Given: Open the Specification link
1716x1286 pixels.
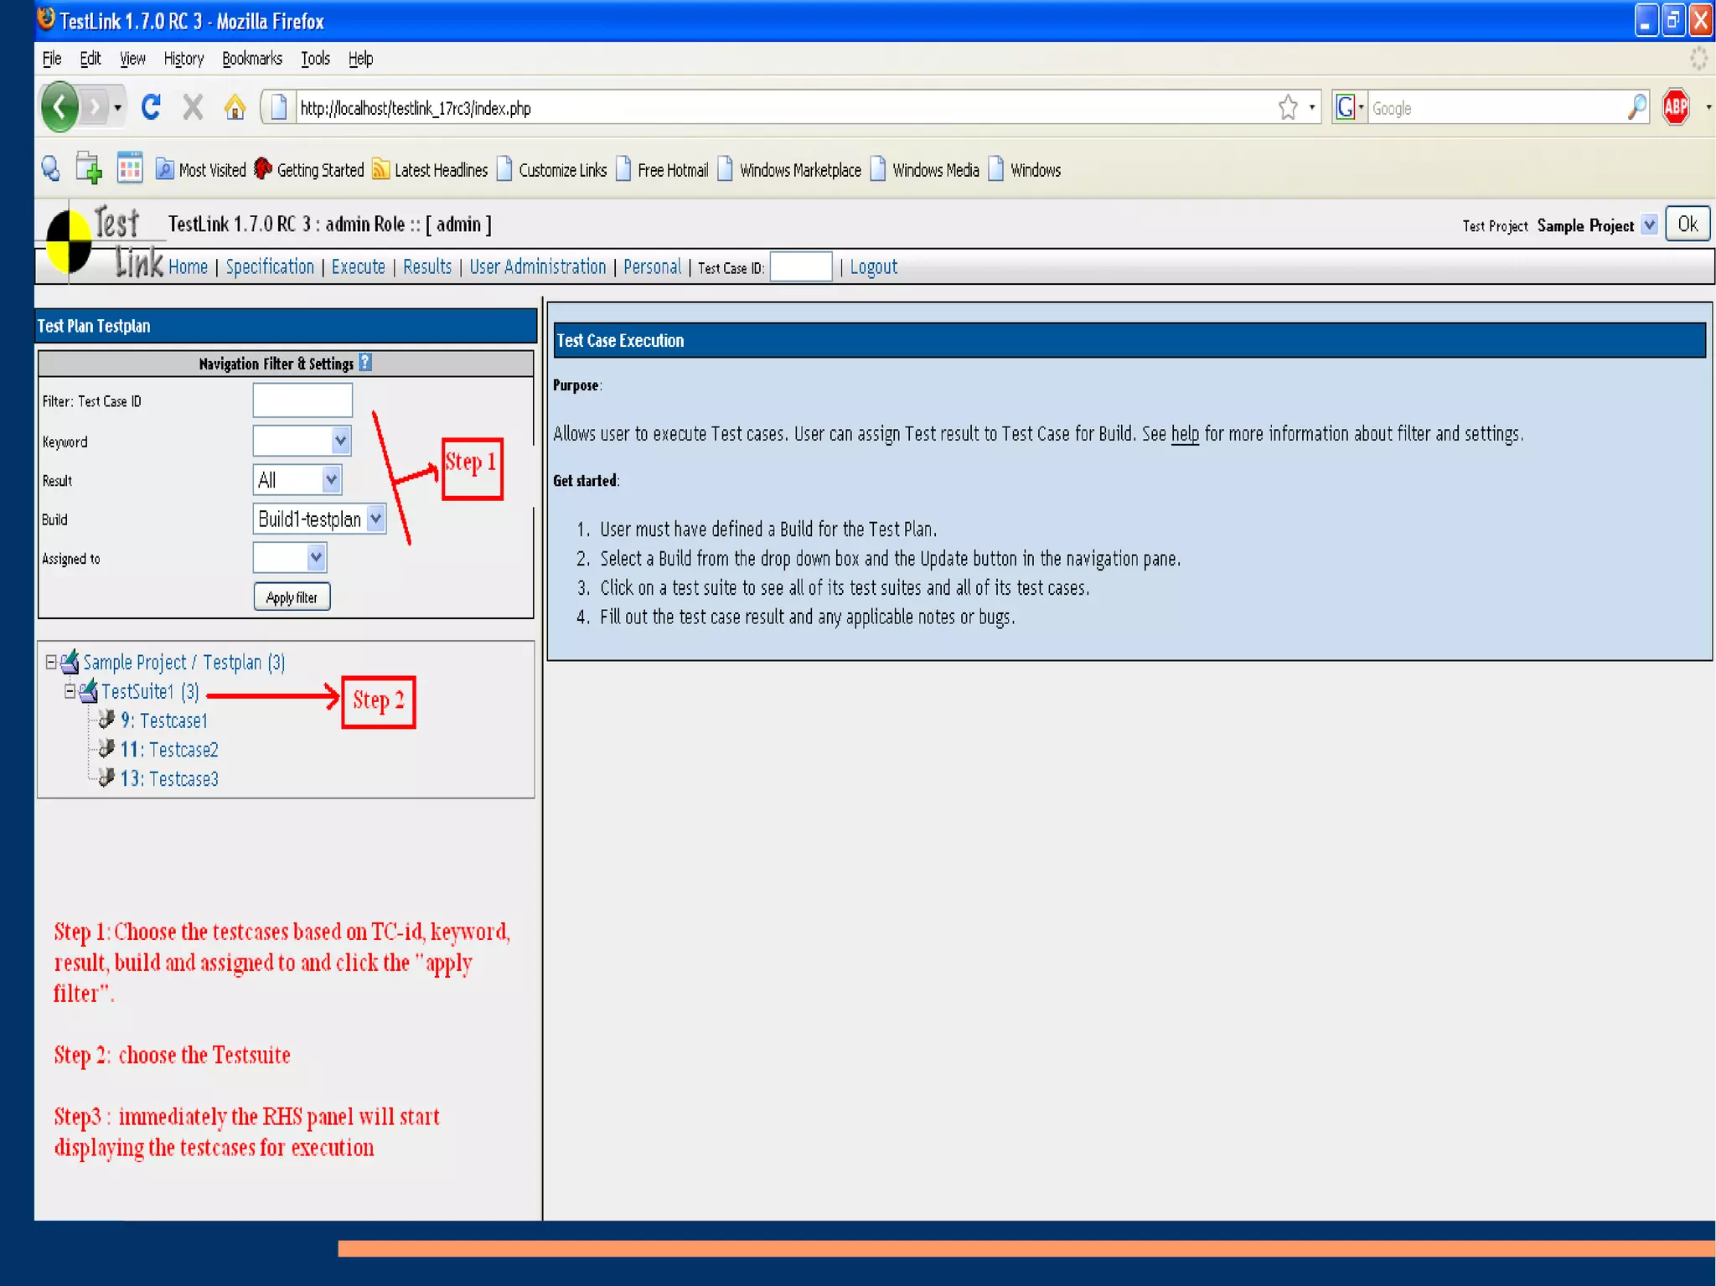Looking at the screenshot, I should pos(270,266).
